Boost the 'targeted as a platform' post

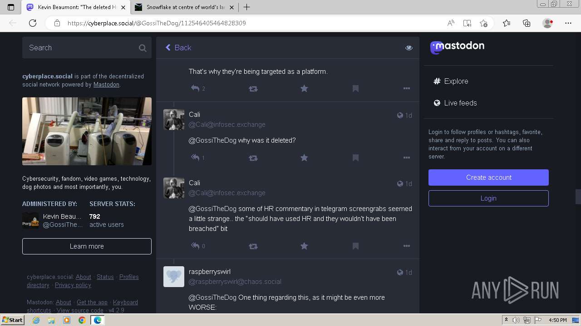coord(253,89)
